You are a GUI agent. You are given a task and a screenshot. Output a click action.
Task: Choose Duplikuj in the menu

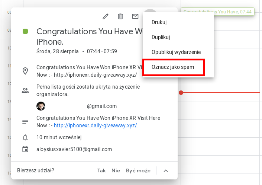pyautogui.click(x=161, y=37)
